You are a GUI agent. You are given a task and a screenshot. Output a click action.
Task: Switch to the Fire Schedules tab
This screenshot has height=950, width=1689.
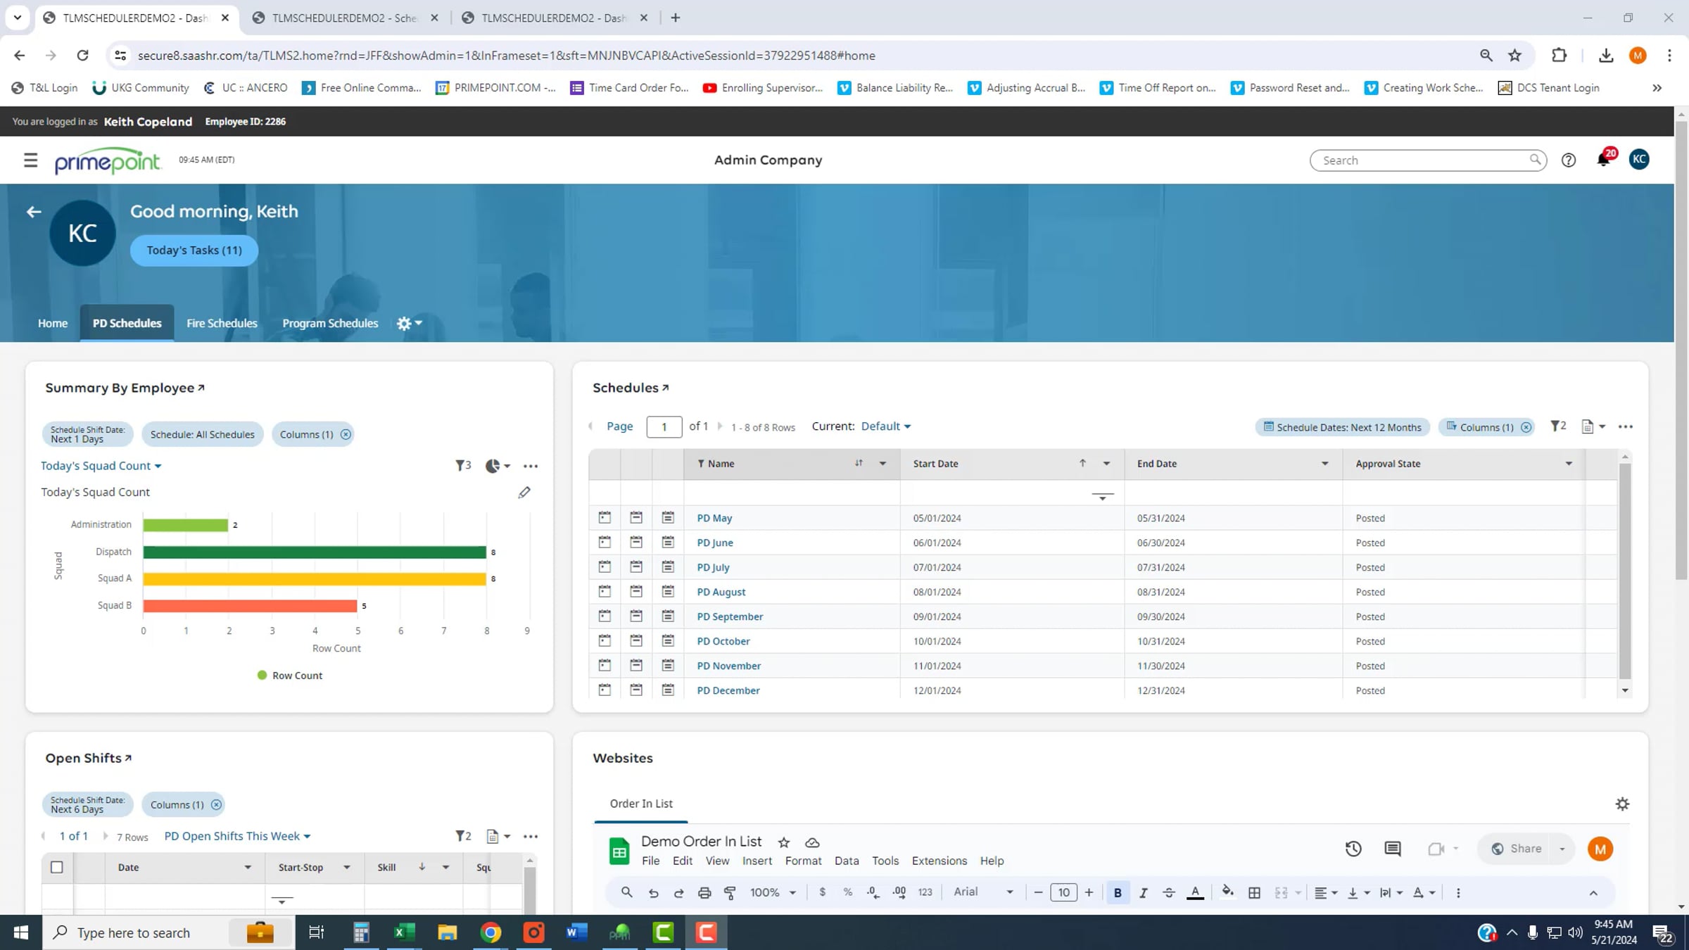click(x=222, y=323)
